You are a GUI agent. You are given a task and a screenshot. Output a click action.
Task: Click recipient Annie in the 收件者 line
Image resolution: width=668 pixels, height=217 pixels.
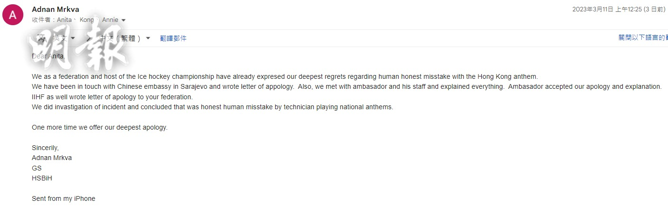click(x=110, y=20)
